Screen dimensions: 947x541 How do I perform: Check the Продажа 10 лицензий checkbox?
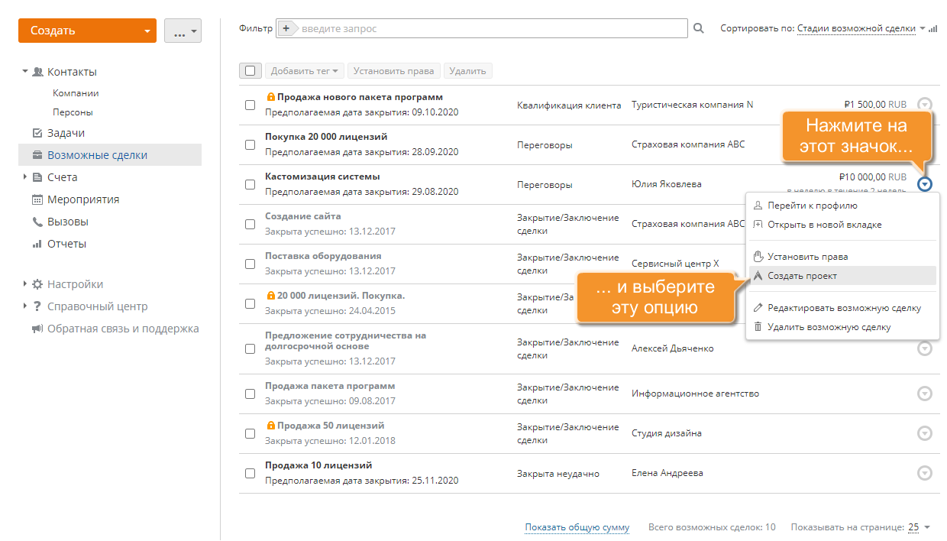pos(250,473)
